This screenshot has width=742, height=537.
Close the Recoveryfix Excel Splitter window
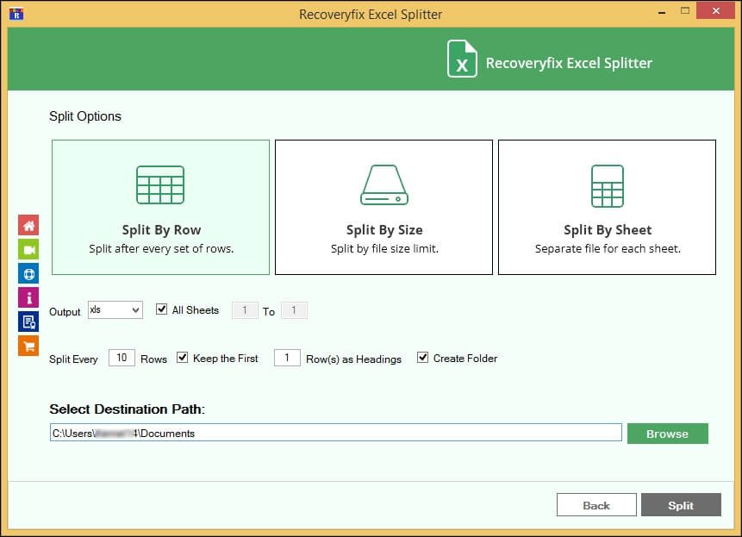point(715,11)
